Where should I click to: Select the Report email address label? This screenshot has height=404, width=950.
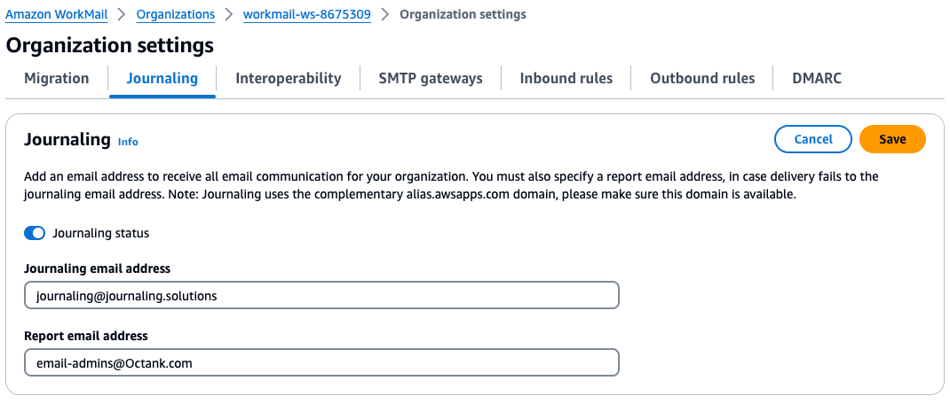click(86, 335)
